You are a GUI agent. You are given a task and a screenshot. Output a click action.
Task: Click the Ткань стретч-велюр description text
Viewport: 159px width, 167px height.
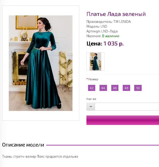[40, 157]
